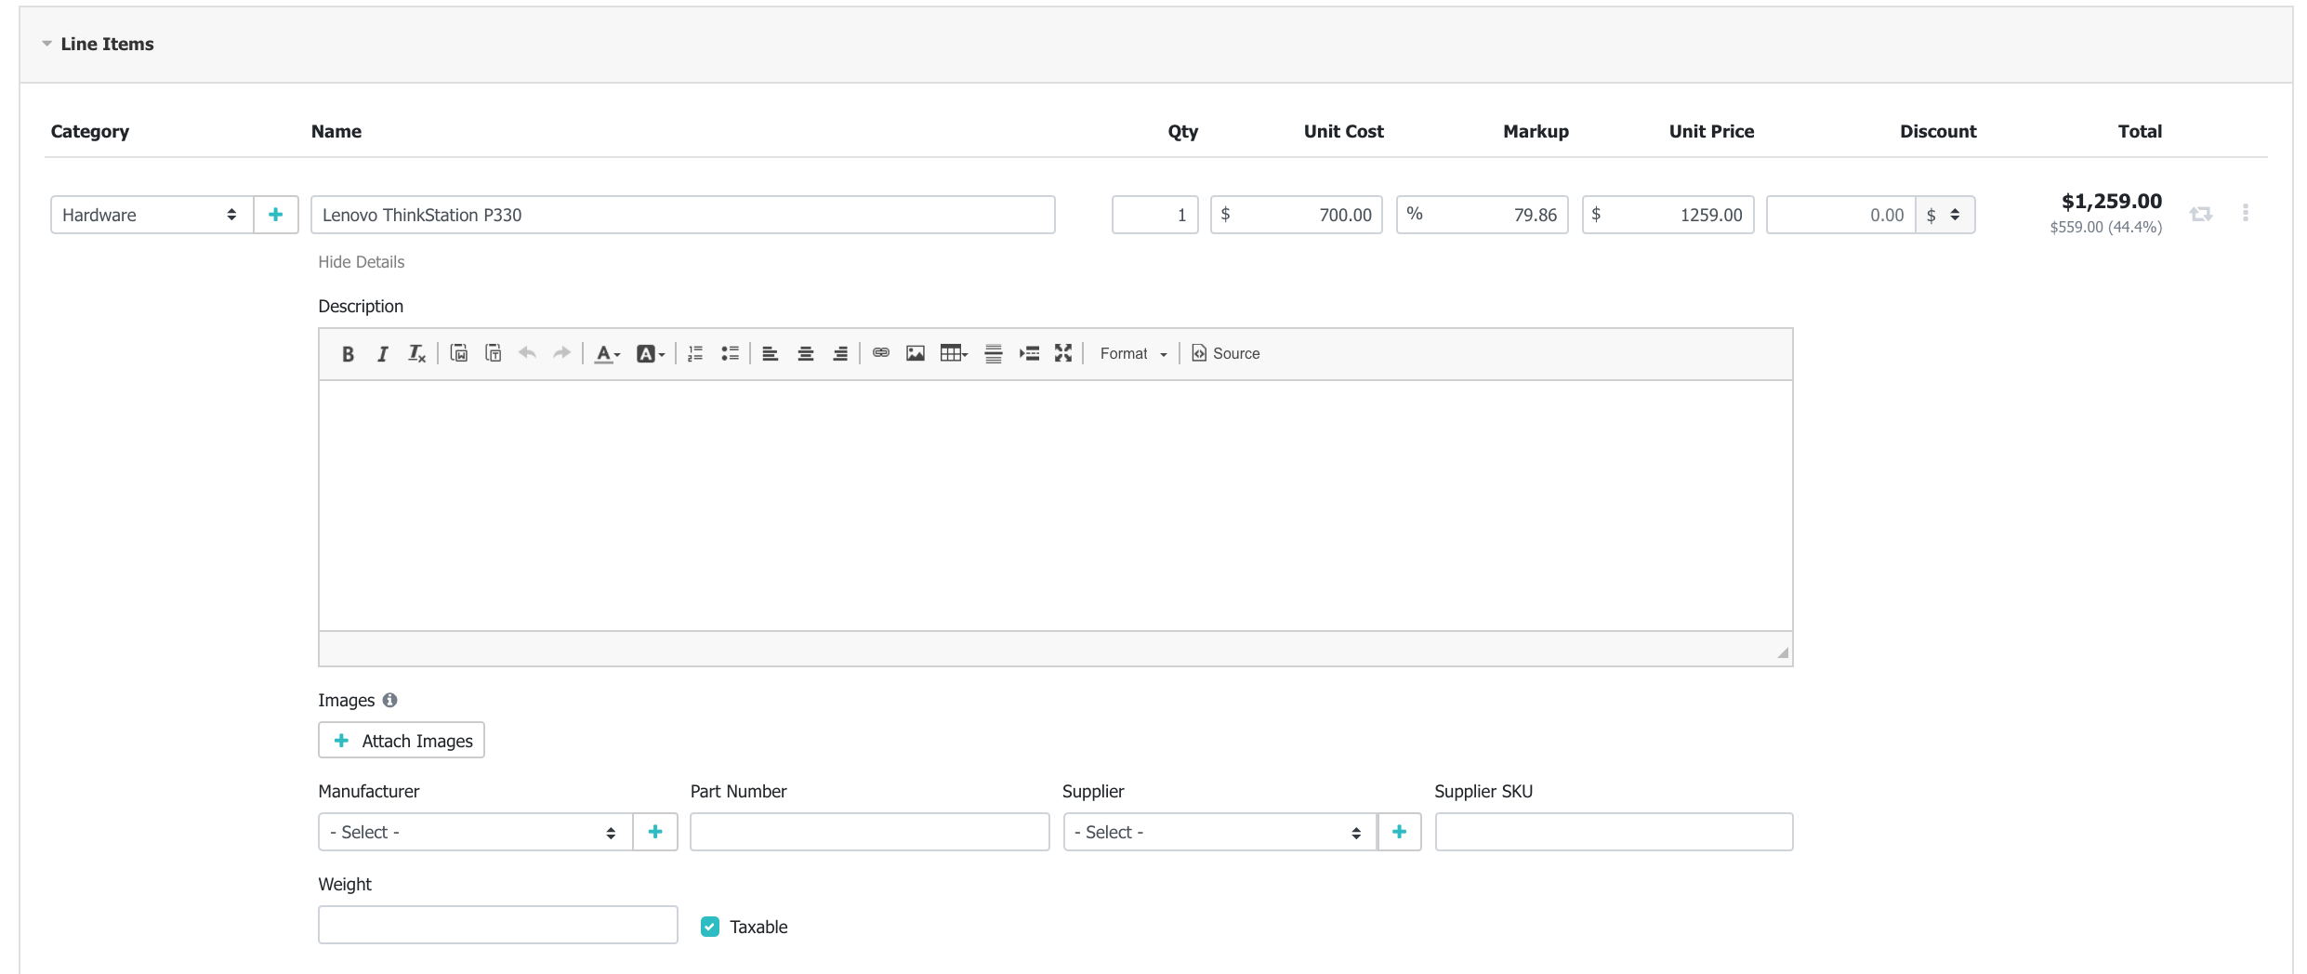2307x974 pixels.
Task: Center the description text
Action: [x=806, y=353]
